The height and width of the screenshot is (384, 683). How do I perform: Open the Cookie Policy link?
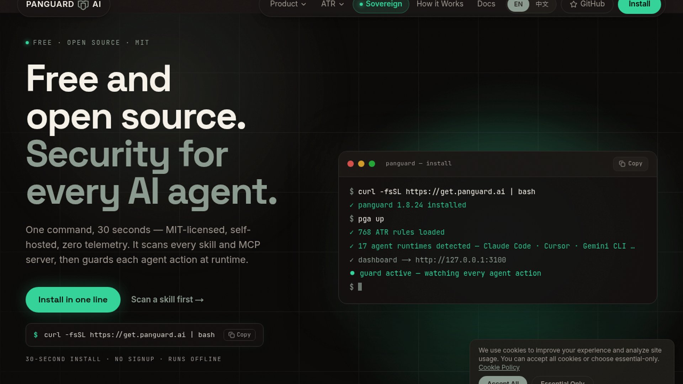(x=499, y=368)
